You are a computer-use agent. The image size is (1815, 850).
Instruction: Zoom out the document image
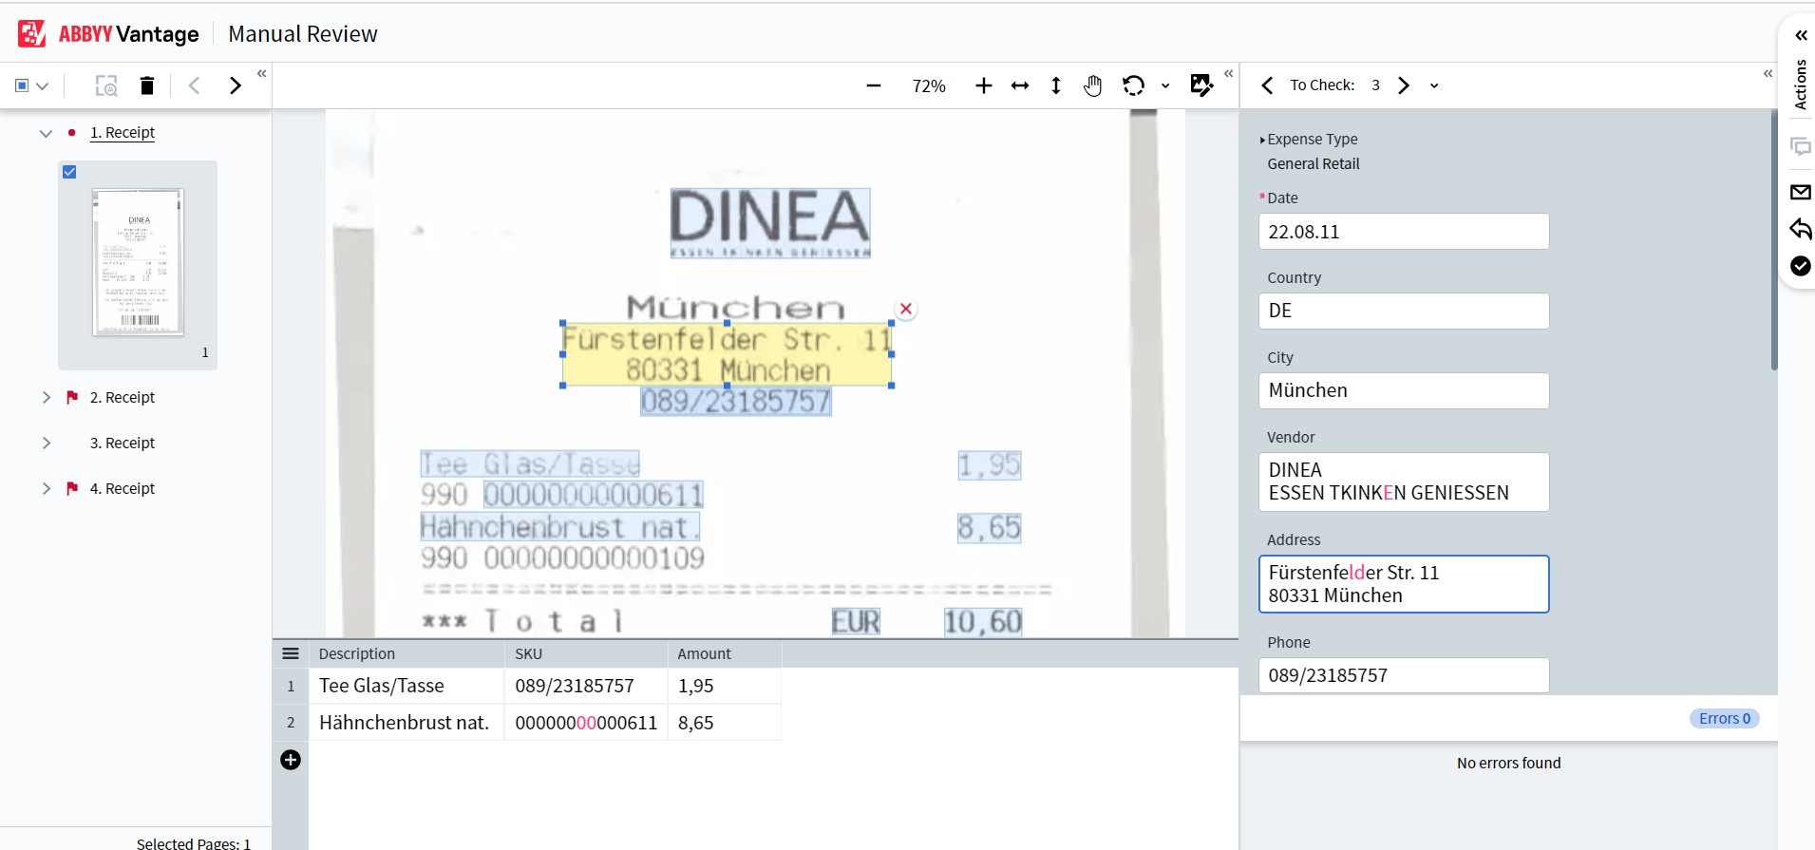[874, 85]
